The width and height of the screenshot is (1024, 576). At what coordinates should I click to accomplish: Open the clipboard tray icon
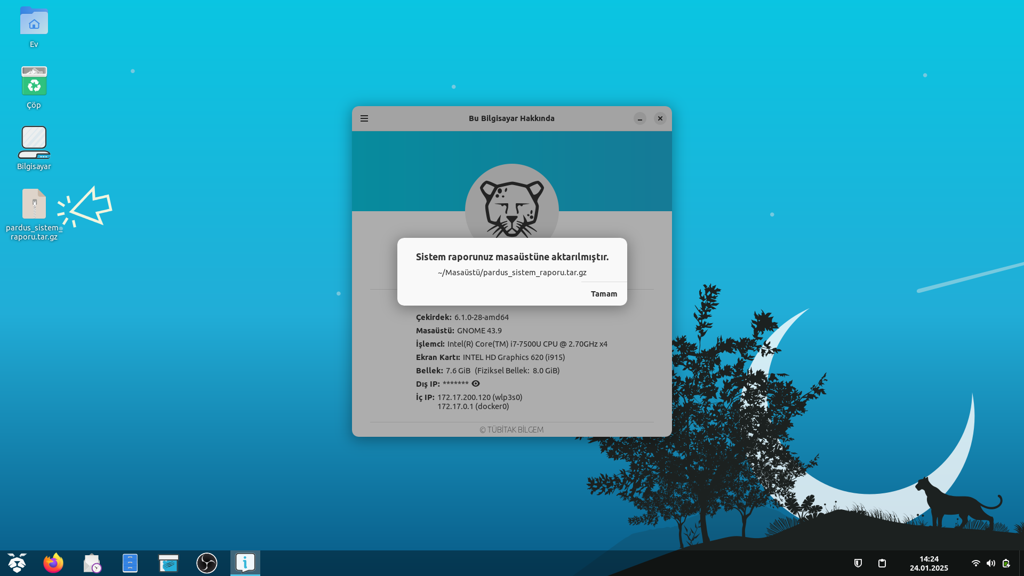pyautogui.click(x=882, y=563)
